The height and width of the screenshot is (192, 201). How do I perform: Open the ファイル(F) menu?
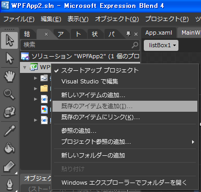pyautogui.click(x=19, y=19)
